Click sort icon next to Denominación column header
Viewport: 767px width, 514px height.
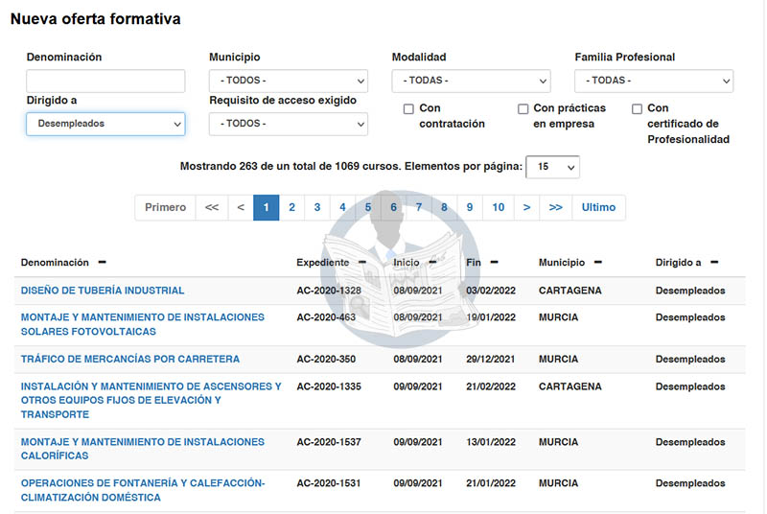point(102,263)
